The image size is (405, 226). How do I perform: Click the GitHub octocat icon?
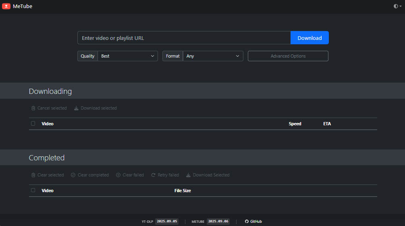point(247,222)
